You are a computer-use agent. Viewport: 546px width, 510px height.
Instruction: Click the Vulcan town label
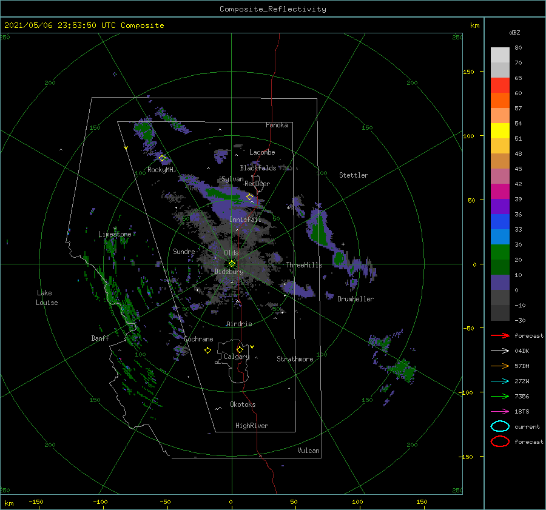point(308,451)
